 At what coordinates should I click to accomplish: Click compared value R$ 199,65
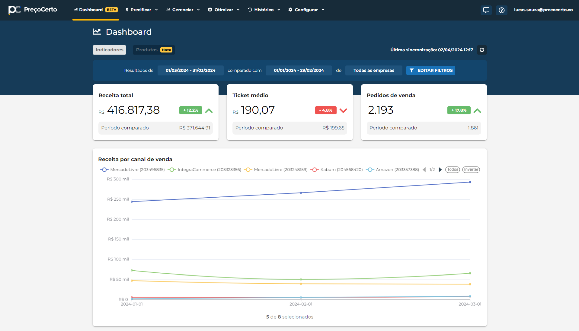pos(333,128)
